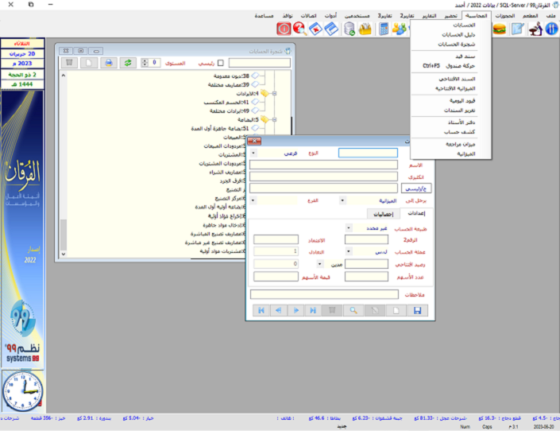The image size is (560, 431).
Task: Click the save floppy disk icon
Action: tap(418, 311)
